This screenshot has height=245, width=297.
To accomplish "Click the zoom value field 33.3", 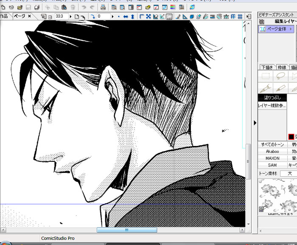I will pos(62,17).
